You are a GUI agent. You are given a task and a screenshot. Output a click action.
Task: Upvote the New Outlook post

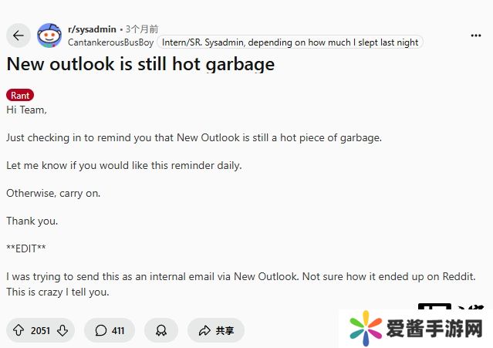(19, 330)
